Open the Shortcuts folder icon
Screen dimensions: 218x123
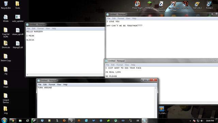click(x=6, y=45)
